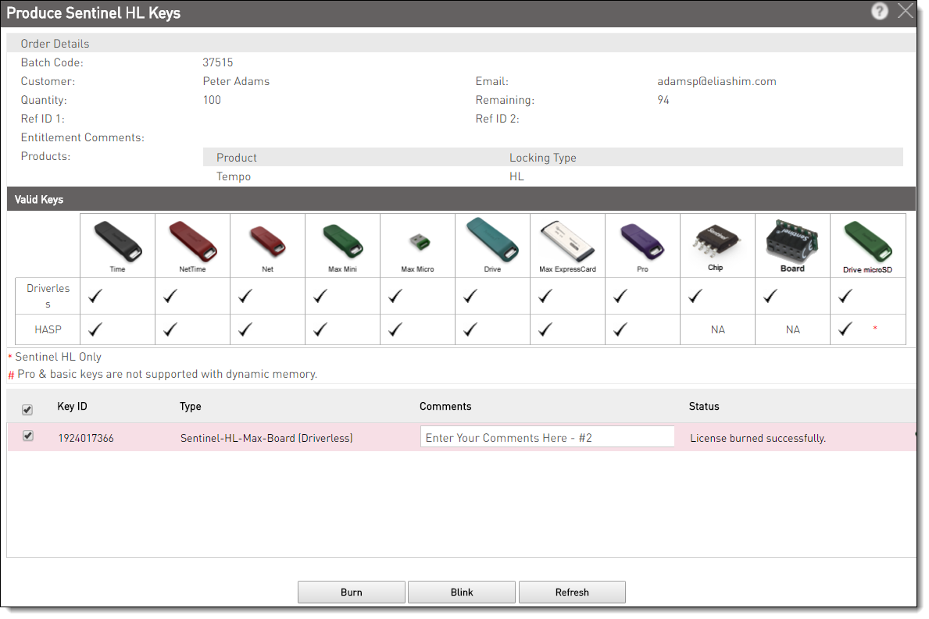The width and height of the screenshot is (929, 619).
Task: Click the Order Details header
Action: tap(55, 43)
